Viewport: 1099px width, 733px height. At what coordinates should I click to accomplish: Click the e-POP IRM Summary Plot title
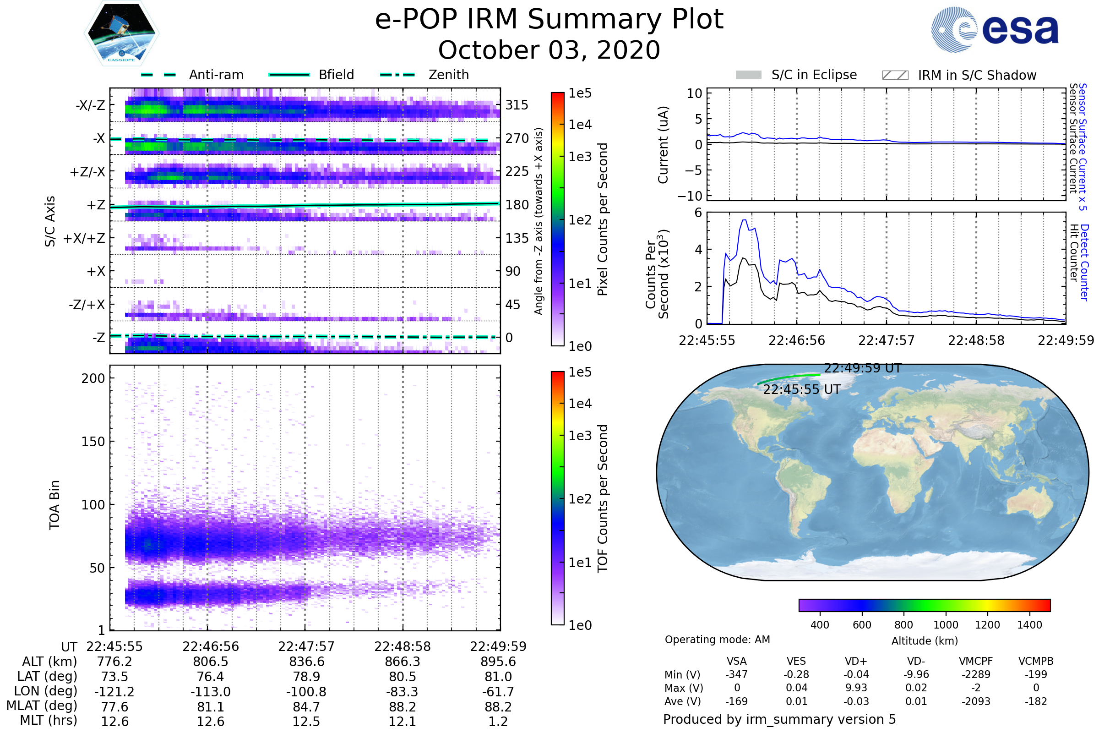click(549, 20)
